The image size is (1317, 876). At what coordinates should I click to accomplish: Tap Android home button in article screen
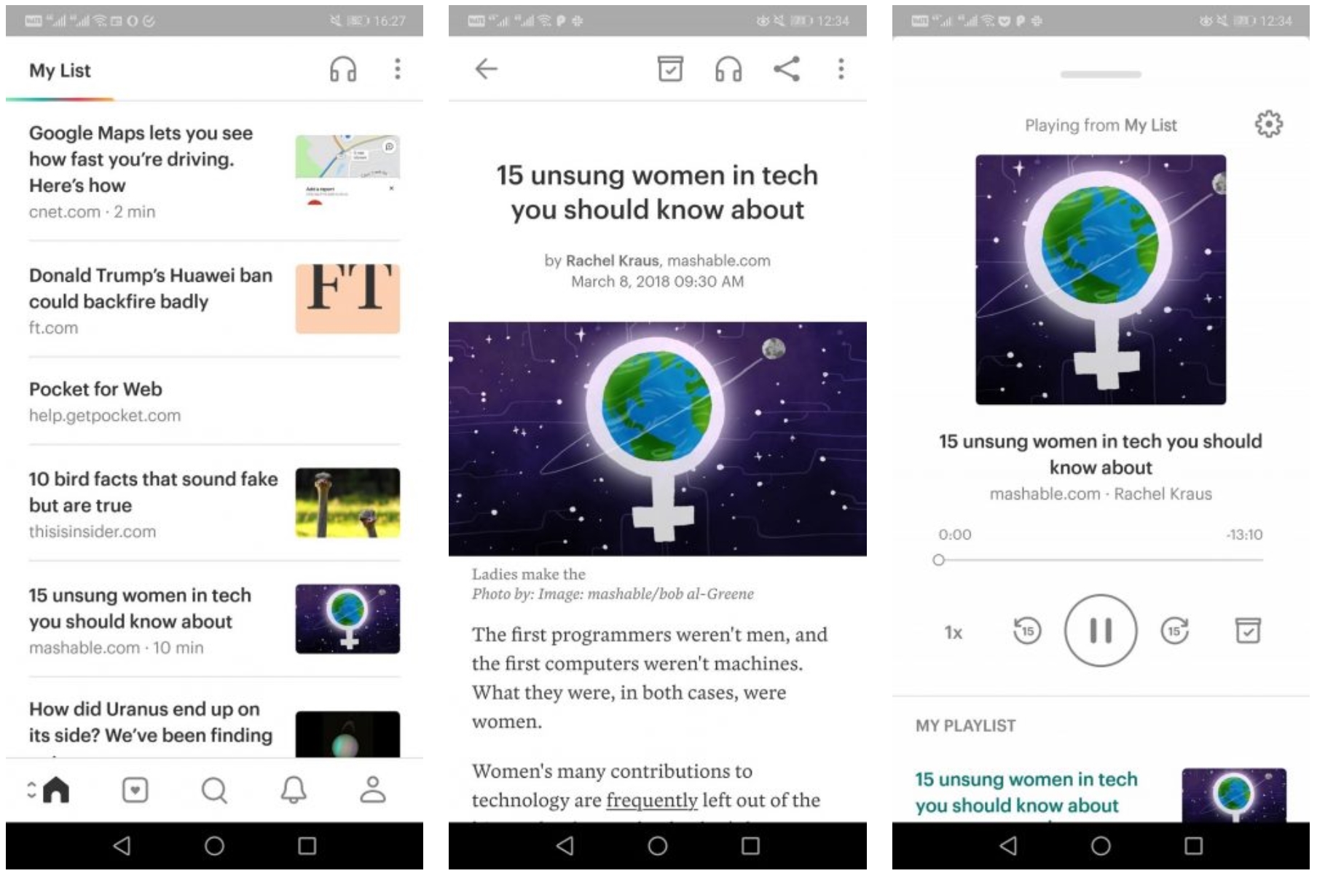[657, 845]
